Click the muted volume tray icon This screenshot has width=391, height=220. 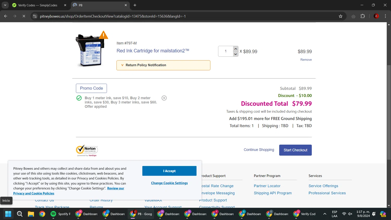350,214
